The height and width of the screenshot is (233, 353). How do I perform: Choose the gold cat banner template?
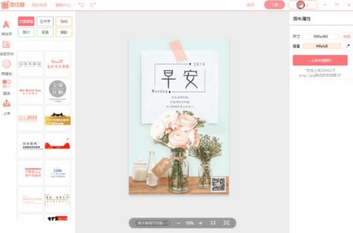(x=58, y=118)
